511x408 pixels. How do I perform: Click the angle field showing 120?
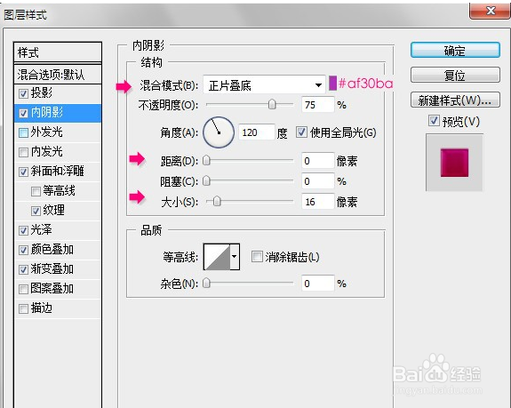click(x=257, y=132)
